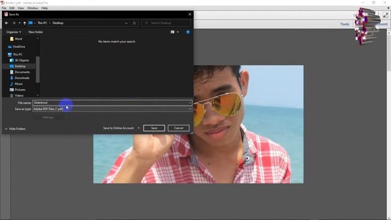Image resolution: width=391 pixels, height=220 pixels.
Task: Click the Search Desktop field
Action: [x=166, y=23]
